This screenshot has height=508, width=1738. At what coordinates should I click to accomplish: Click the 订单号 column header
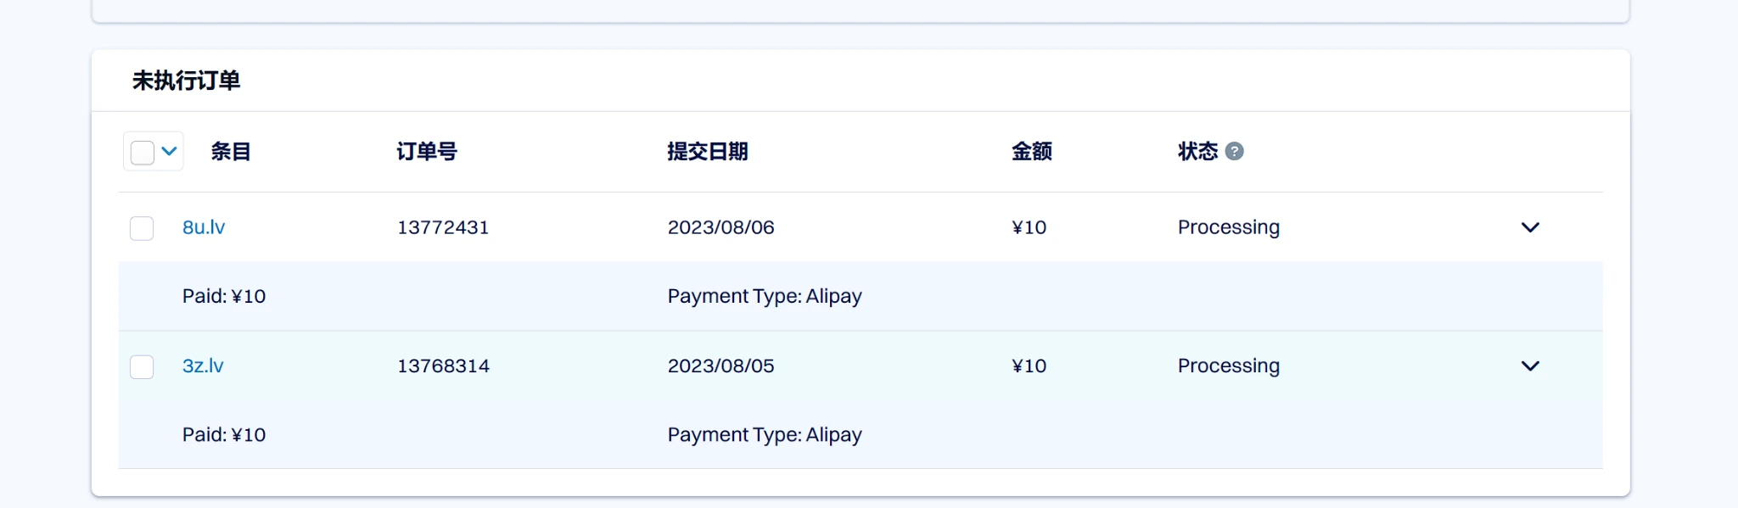pos(427,152)
